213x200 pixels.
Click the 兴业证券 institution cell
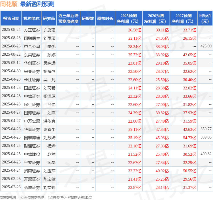click(x=32, y=71)
